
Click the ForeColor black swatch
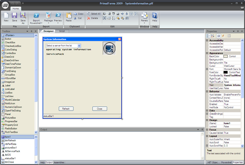pos(225,72)
